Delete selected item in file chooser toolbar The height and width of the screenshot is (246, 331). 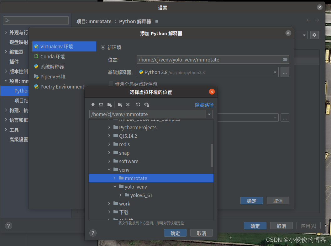click(128, 104)
